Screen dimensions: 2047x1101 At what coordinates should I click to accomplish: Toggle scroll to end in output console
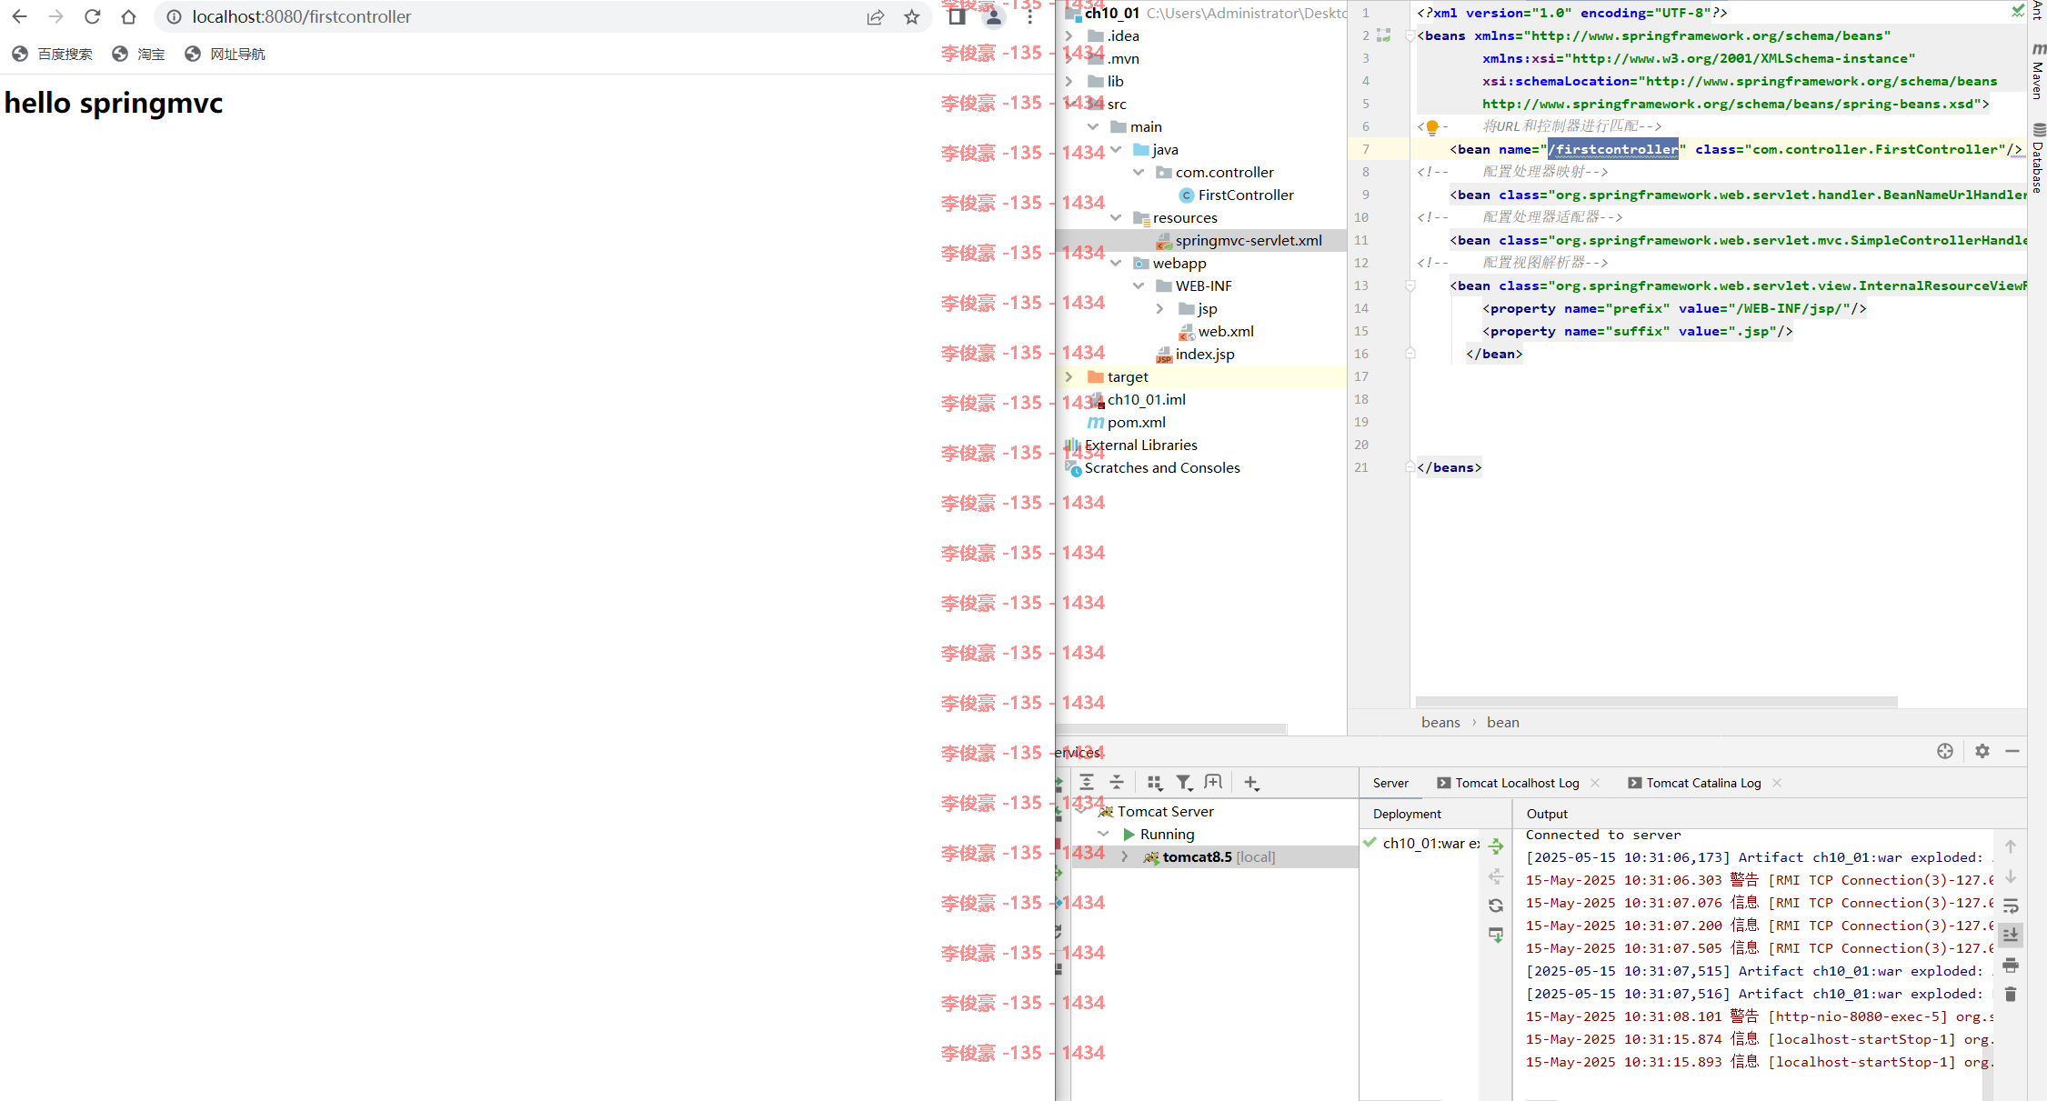point(2011,935)
